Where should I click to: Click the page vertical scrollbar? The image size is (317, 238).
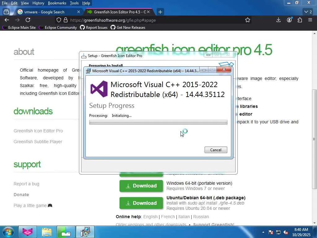coord(314,139)
